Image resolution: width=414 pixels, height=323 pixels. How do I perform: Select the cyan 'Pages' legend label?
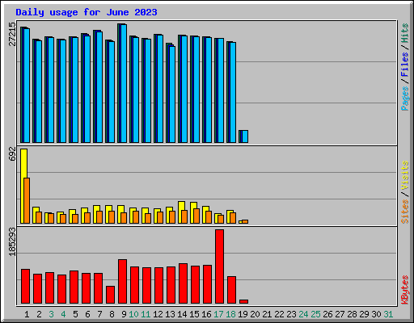[404, 99]
